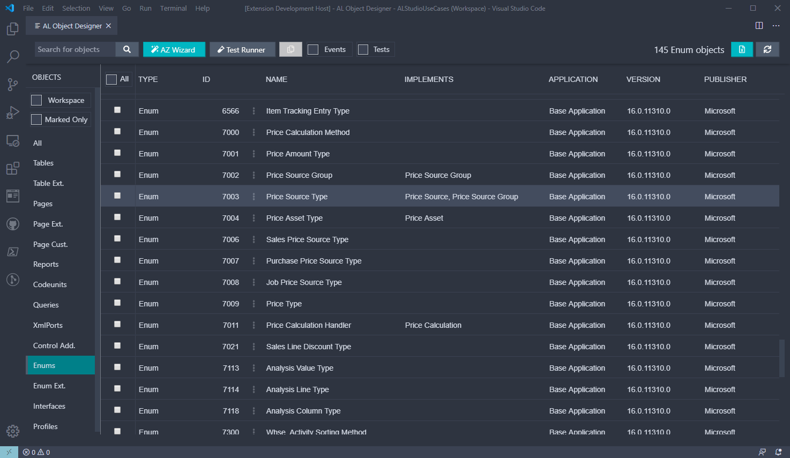The width and height of the screenshot is (790, 458).
Task: Click the remote window status bar indicator
Action: point(9,452)
